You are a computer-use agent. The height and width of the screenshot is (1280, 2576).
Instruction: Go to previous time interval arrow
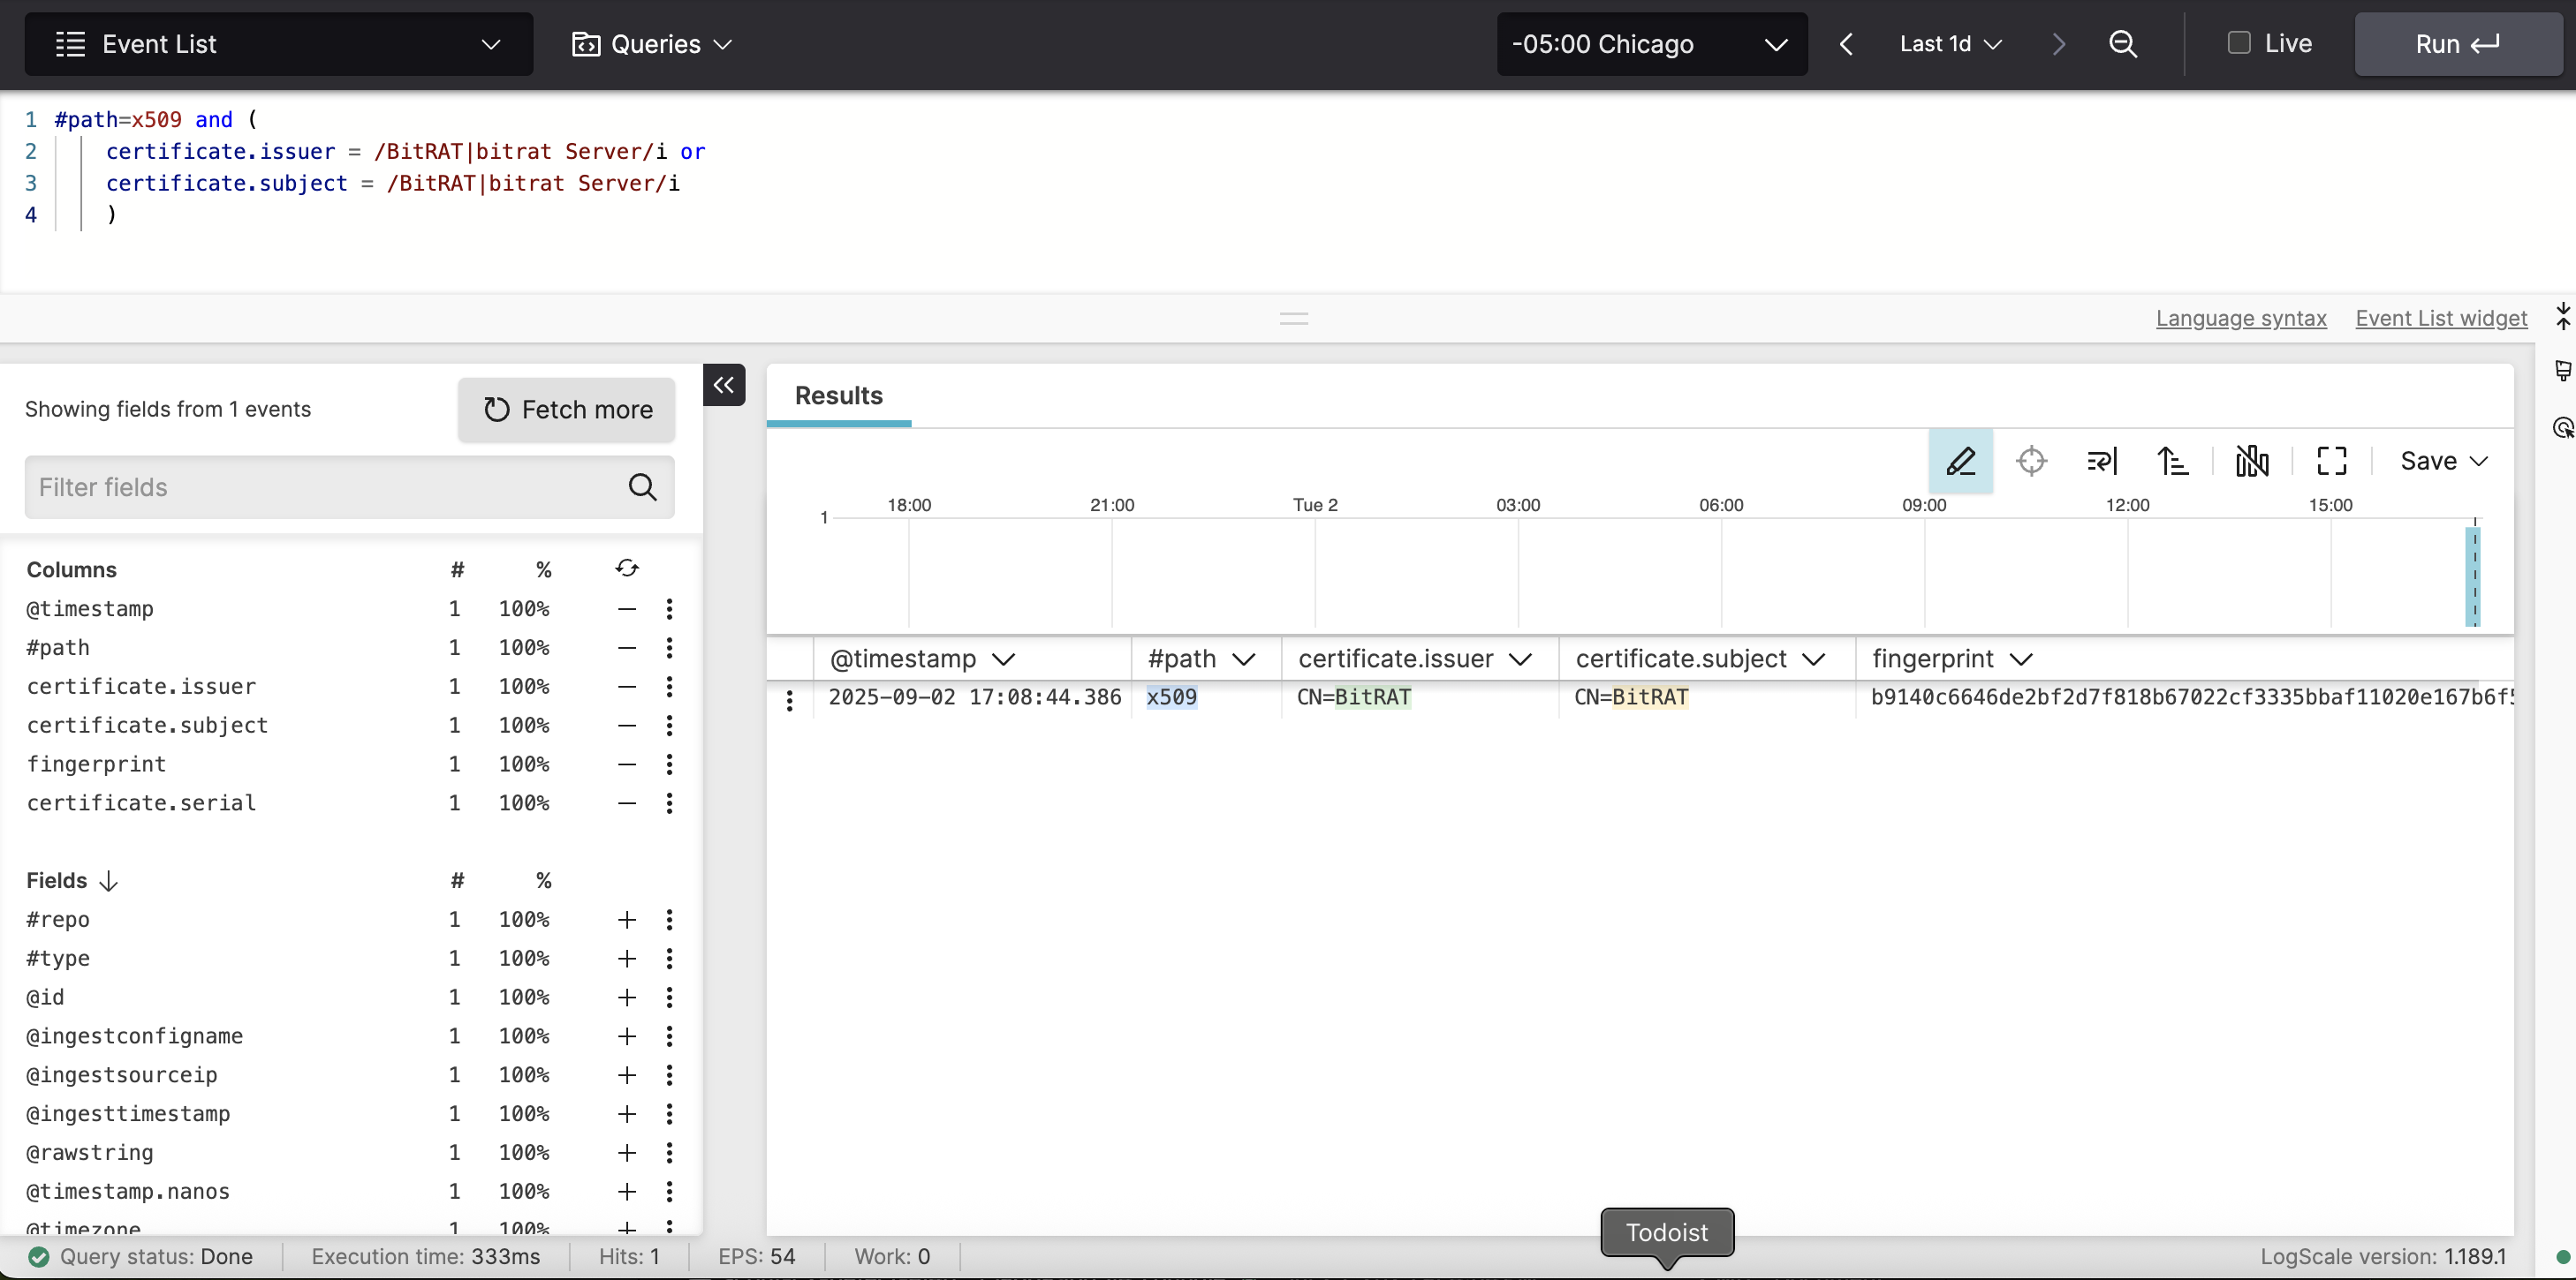1846,44
